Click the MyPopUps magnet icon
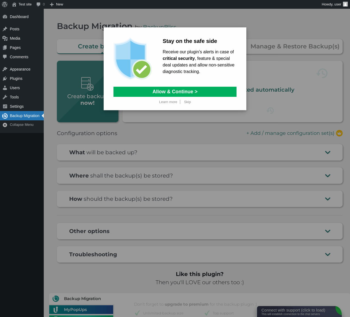Screen dimensions: 350x317 pyautogui.click(x=56, y=310)
